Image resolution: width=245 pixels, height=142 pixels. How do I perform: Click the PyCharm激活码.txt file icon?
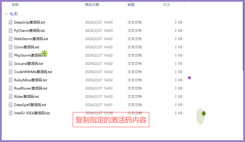pyautogui.click(x=10, y=31)
